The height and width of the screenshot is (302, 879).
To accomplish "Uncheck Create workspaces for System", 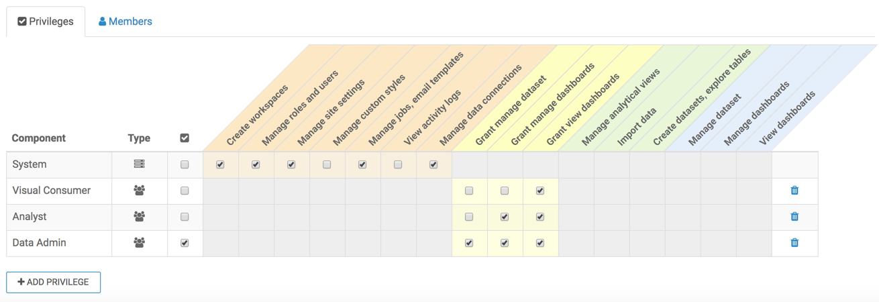I will pyautogui.click(x=220, y=164).
